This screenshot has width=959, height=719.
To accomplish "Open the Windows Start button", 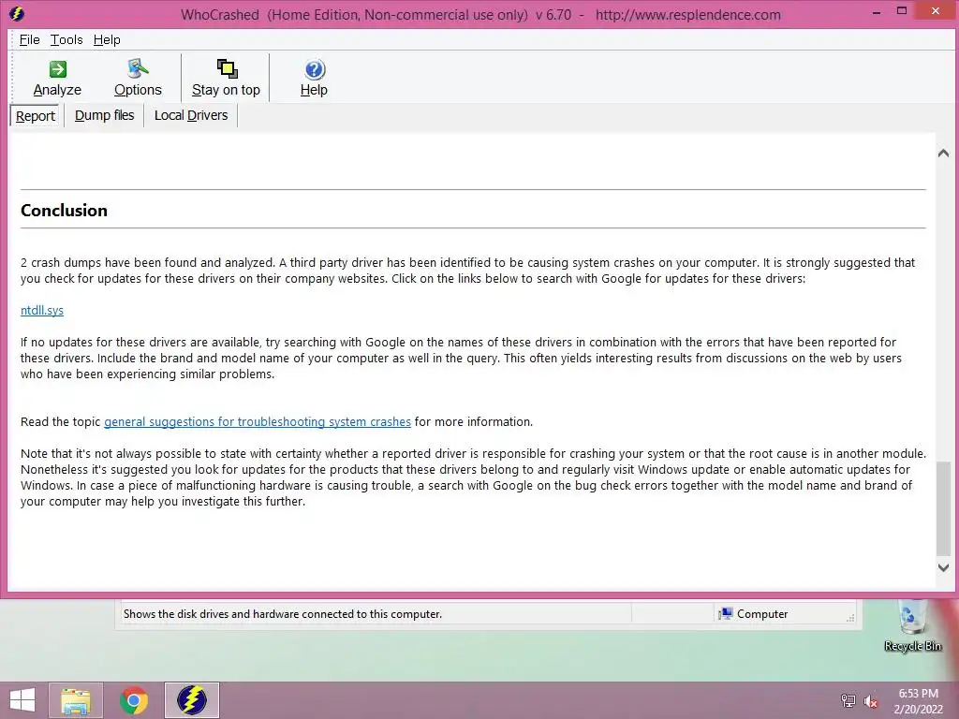I will pos(22,700).
